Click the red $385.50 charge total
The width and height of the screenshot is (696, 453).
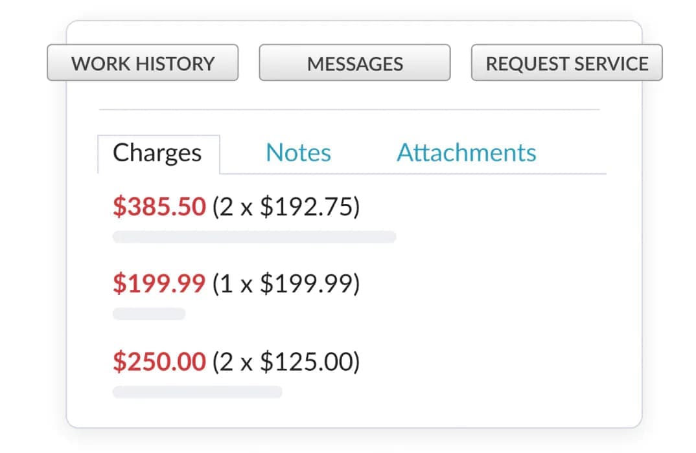[159, 207]
